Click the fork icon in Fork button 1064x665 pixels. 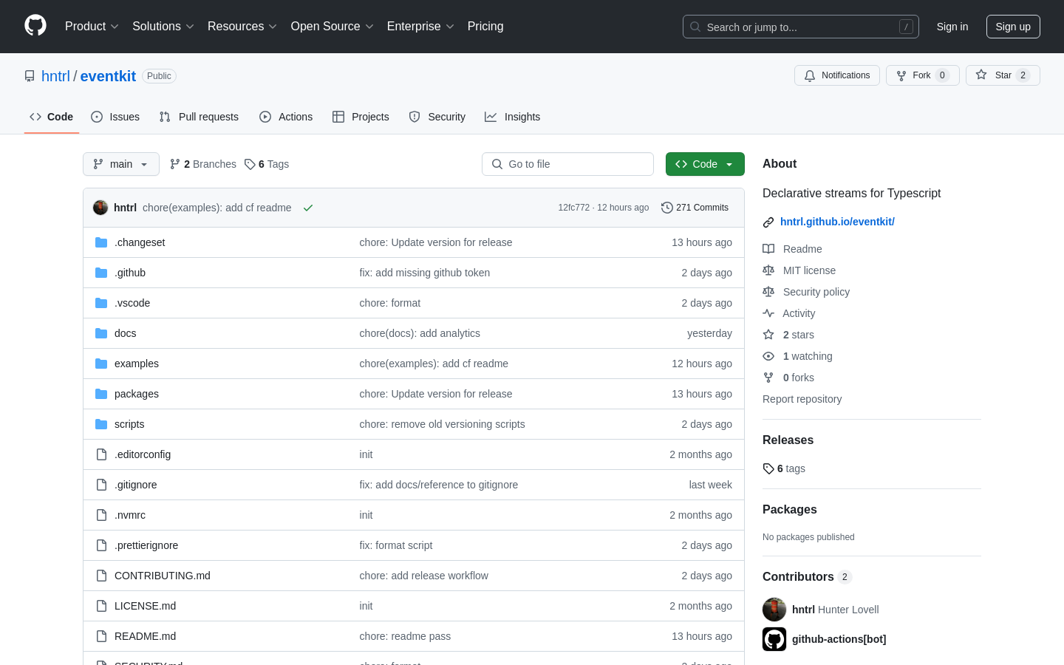click(901, 75)
